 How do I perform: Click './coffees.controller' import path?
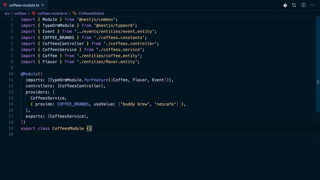coord(130,43)
